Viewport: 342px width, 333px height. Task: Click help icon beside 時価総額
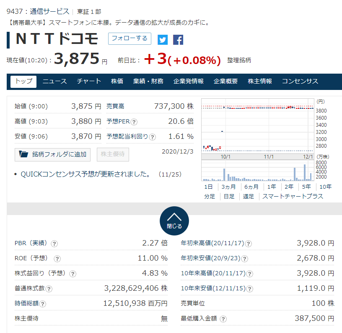pyautogui.click(x=42, y=304)
